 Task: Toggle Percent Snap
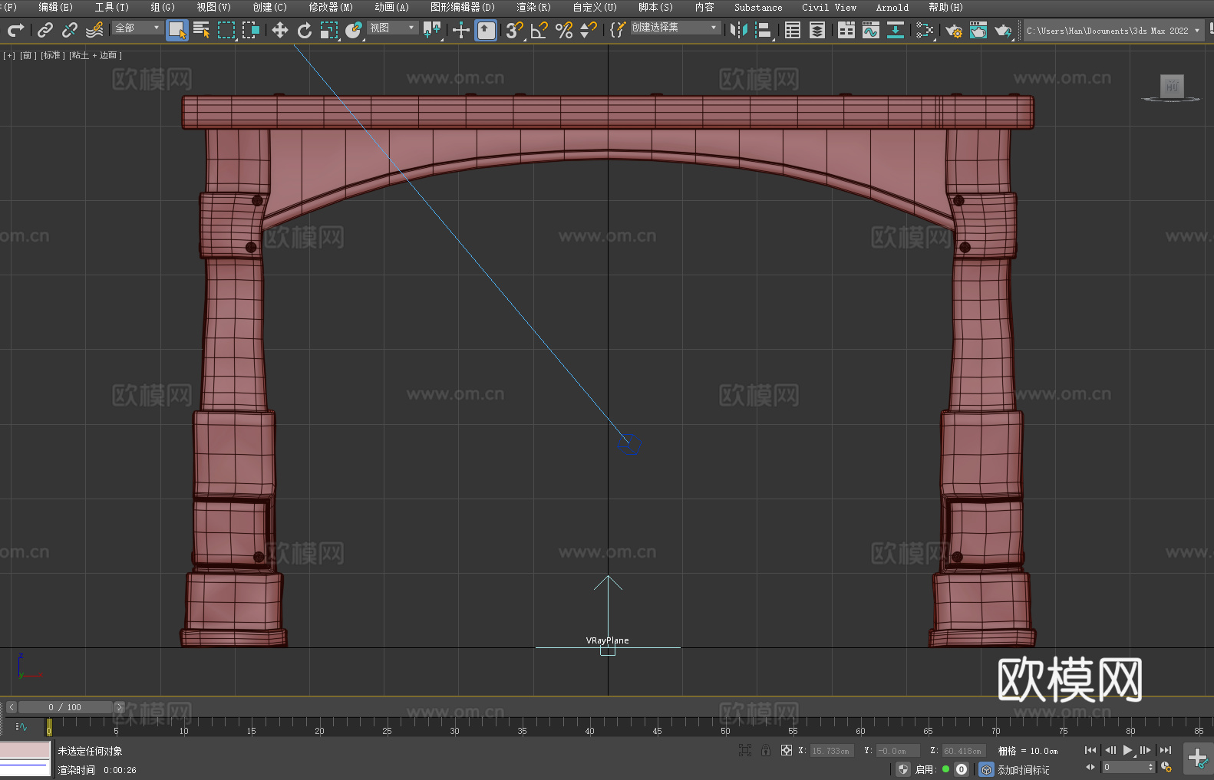pyautogui.click(x=564, y=30)
